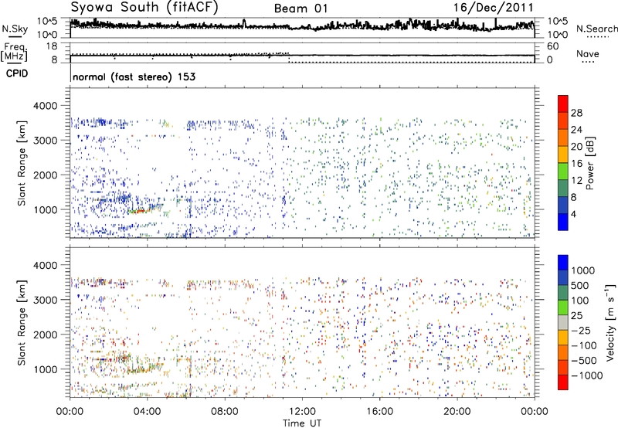The image size is (618, 428).
Task: Click 'normal (fast stereo) 153' mode text
Action: pos(134,76)
